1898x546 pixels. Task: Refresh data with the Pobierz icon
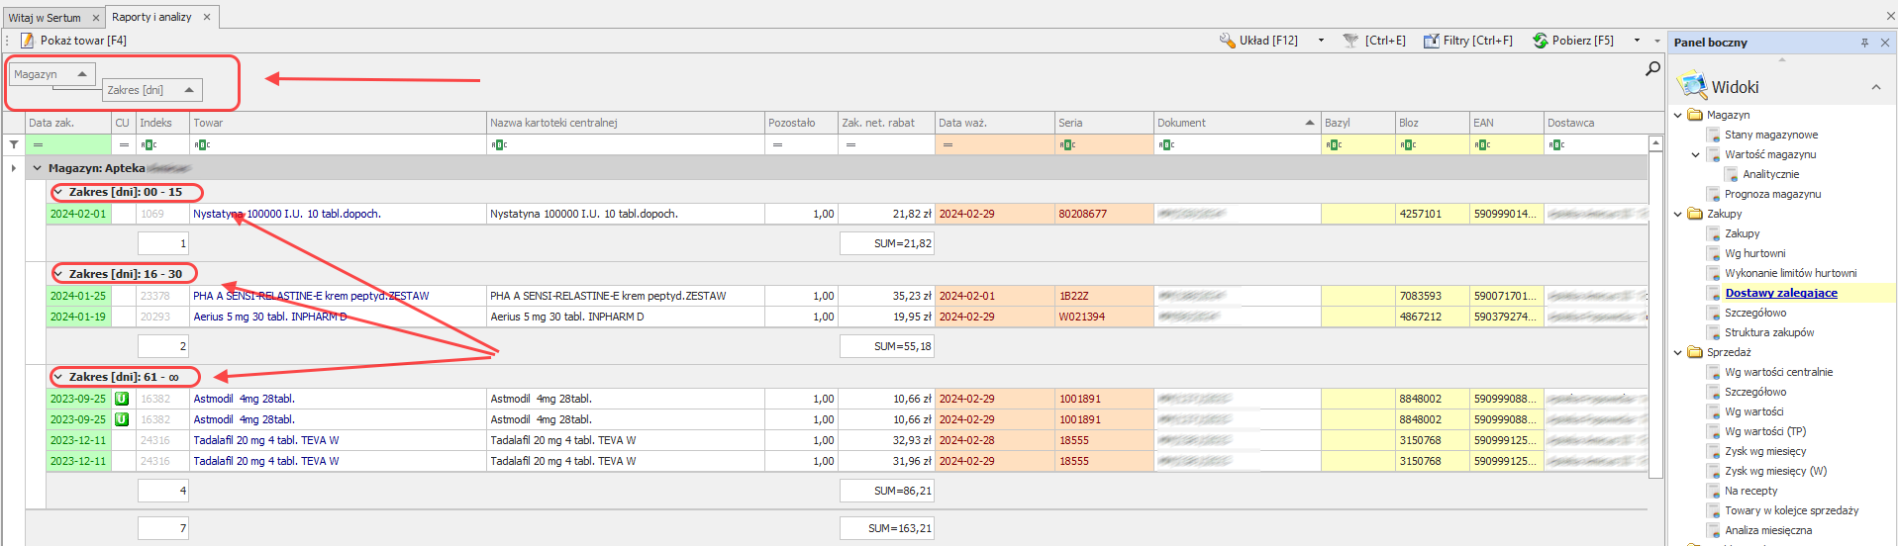[x=1540, y=41]
